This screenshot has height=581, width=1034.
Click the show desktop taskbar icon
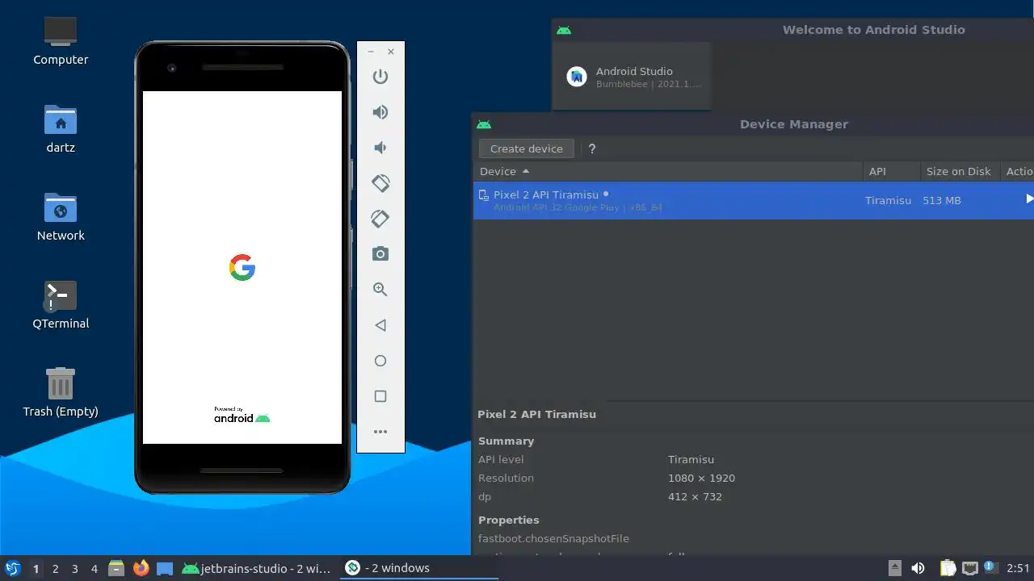coord(165,568)
